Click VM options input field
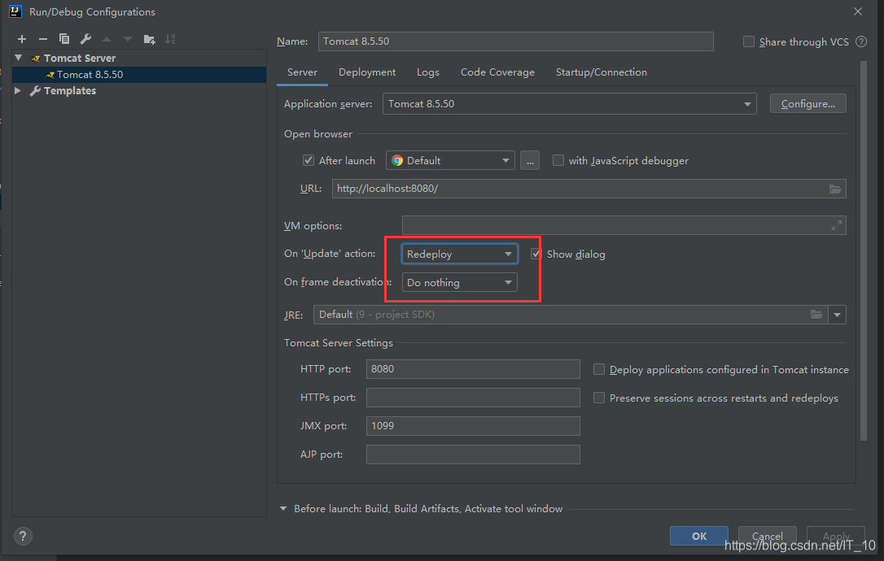 (624, 225)
